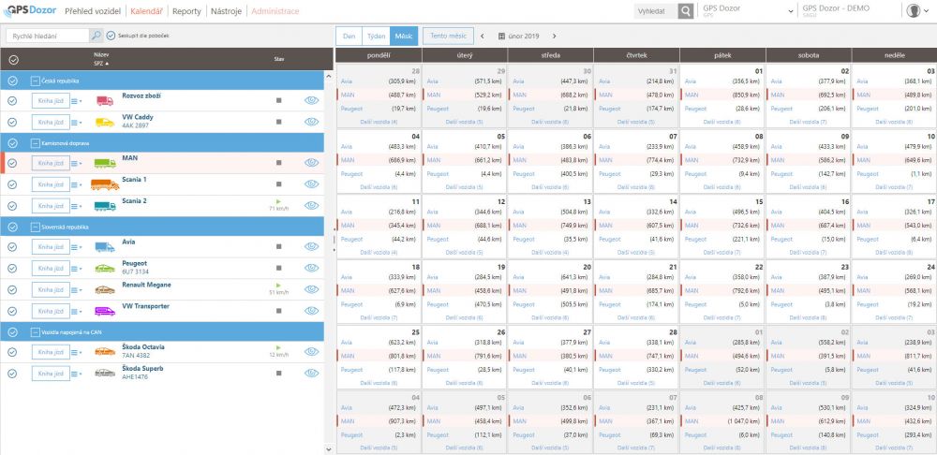The height and width of the screenshot is (455, 937).
Task: Toggle selection check for Škoda Octavia
Action: (12, 352)
